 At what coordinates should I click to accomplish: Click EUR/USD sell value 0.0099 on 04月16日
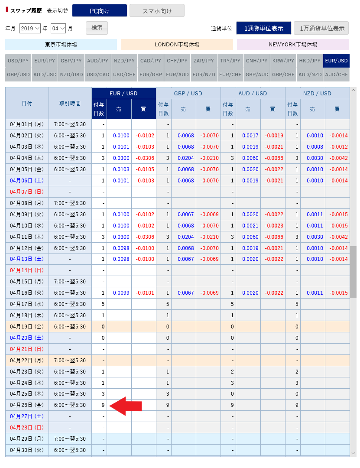[x=121, y=293]
